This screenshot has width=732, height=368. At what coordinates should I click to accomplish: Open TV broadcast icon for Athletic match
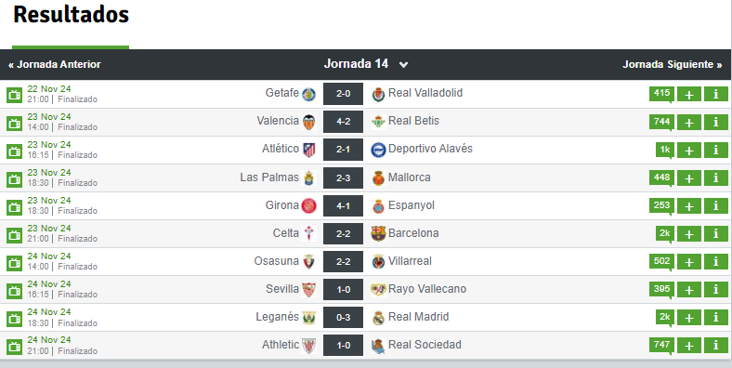pos(15,347)
